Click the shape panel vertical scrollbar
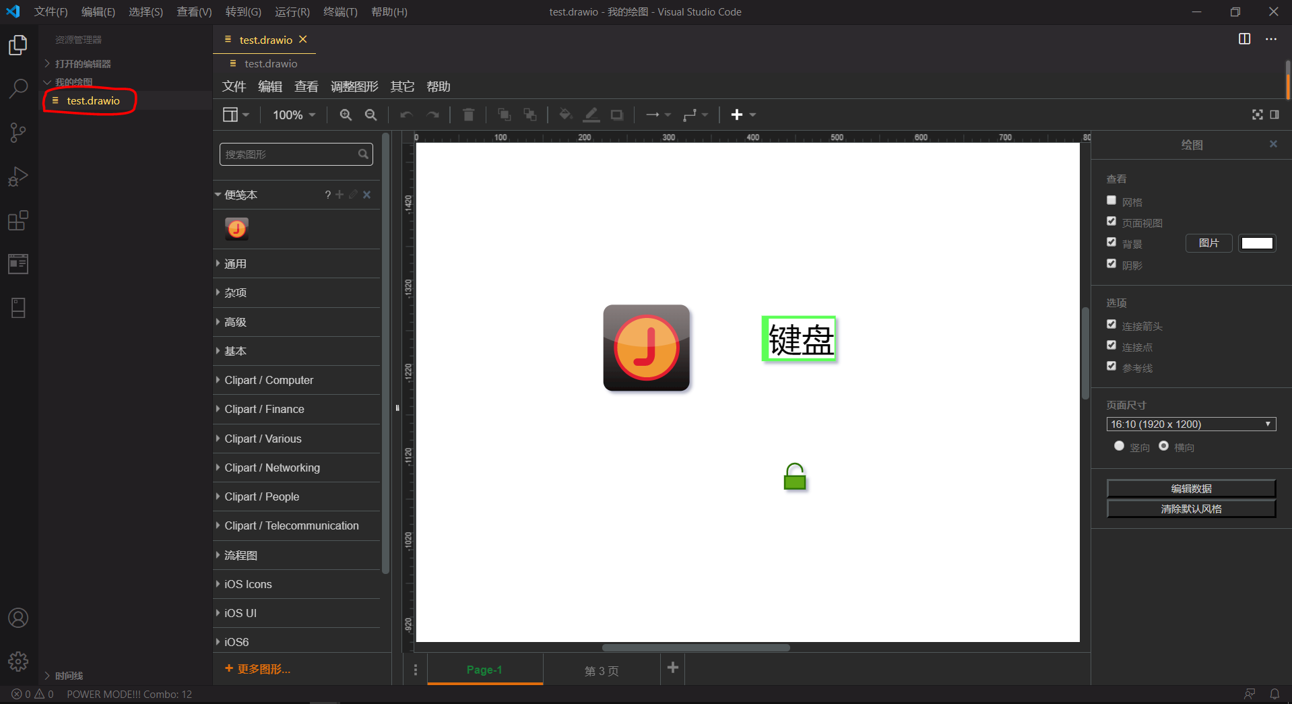Viewport: 1292px width, 704px height. (x=385, y=353)
